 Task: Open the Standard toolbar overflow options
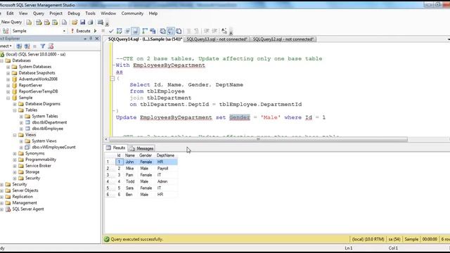(x=107, y=23)
